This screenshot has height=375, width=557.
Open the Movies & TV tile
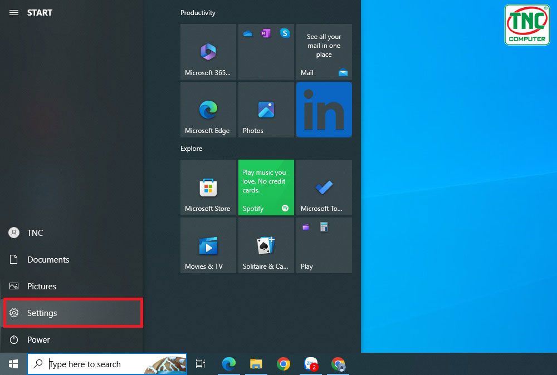208,245
